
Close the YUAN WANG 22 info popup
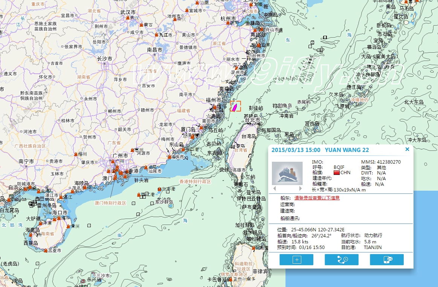coord(407,149)
